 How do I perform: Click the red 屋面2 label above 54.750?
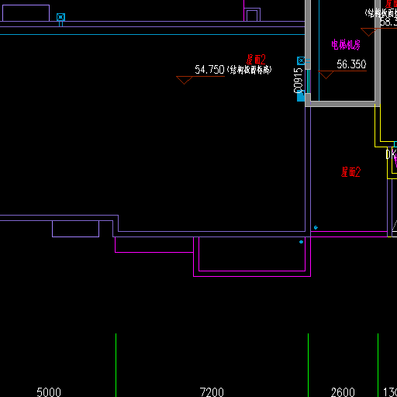256,60
